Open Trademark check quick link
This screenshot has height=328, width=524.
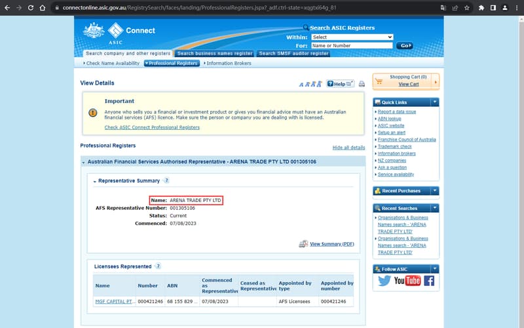click(x=395, y=146)
